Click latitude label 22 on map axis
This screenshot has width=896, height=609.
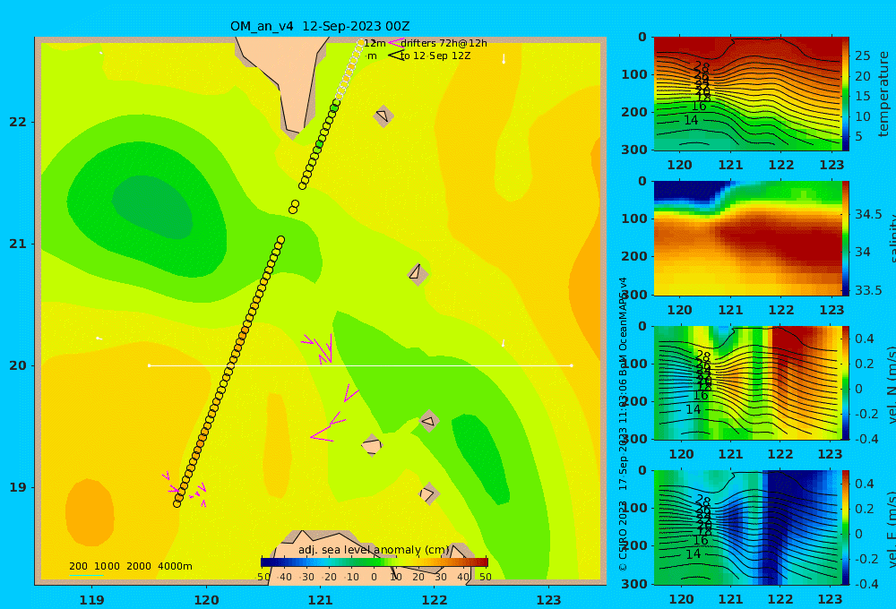tap(18, 122)
